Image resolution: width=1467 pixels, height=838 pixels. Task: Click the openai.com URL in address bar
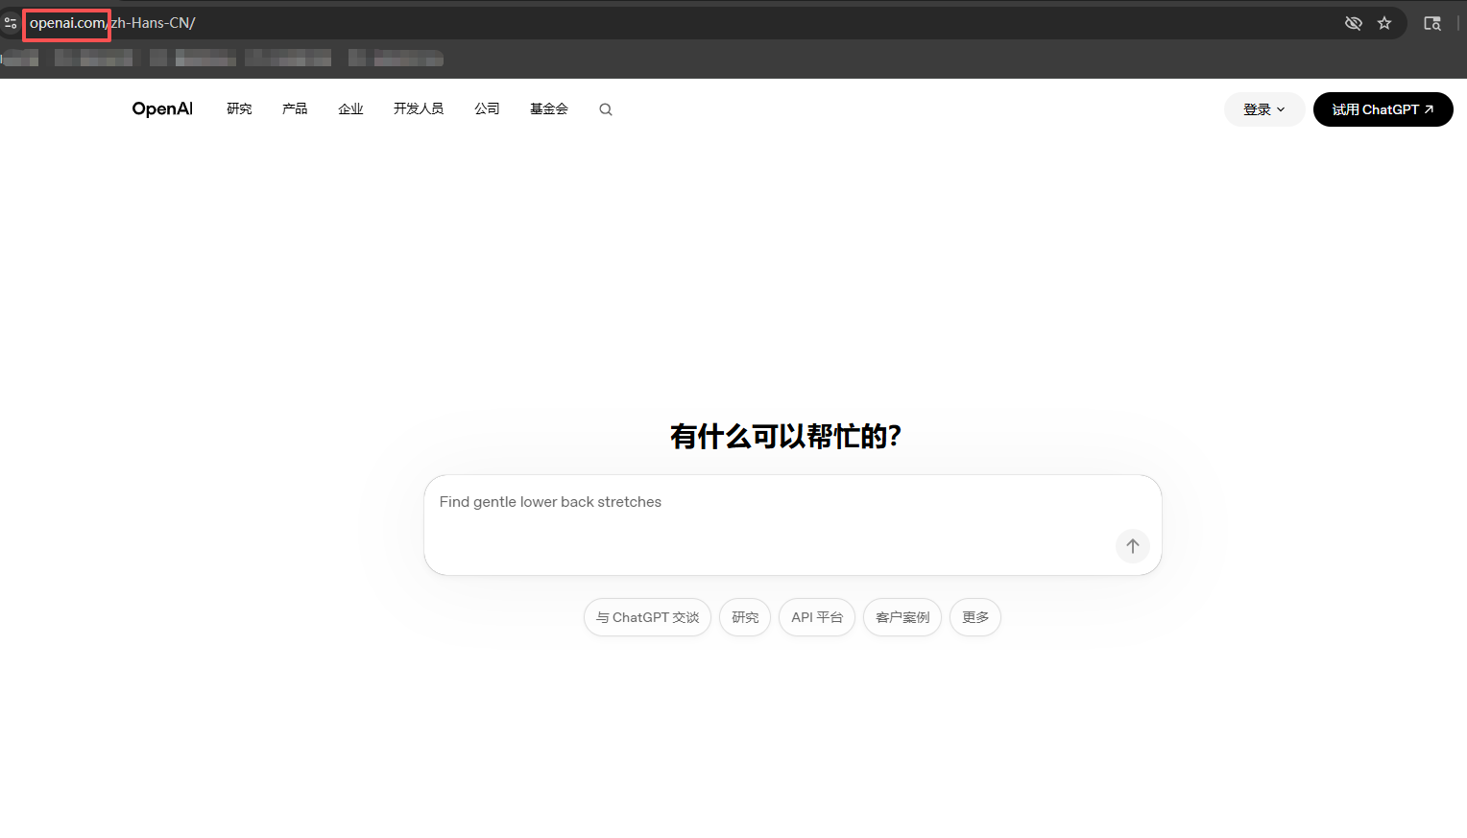[x=67, y=23]
